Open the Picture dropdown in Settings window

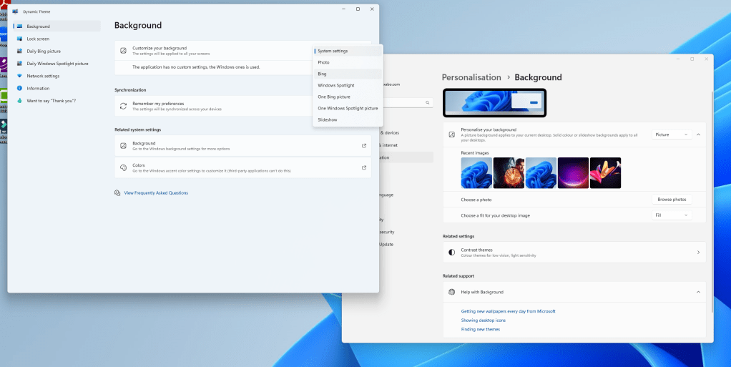coord(672,134)
